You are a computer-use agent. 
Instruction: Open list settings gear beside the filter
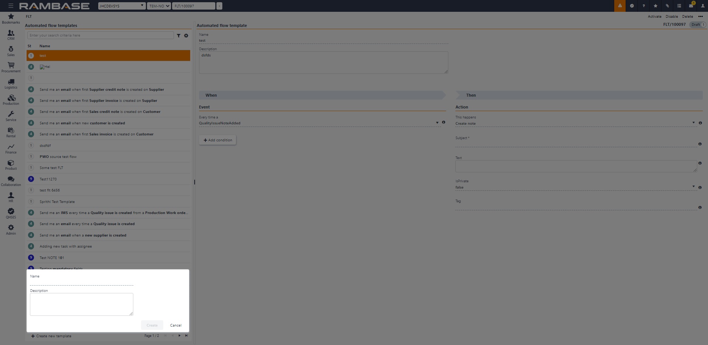click(x=186, y=36)
